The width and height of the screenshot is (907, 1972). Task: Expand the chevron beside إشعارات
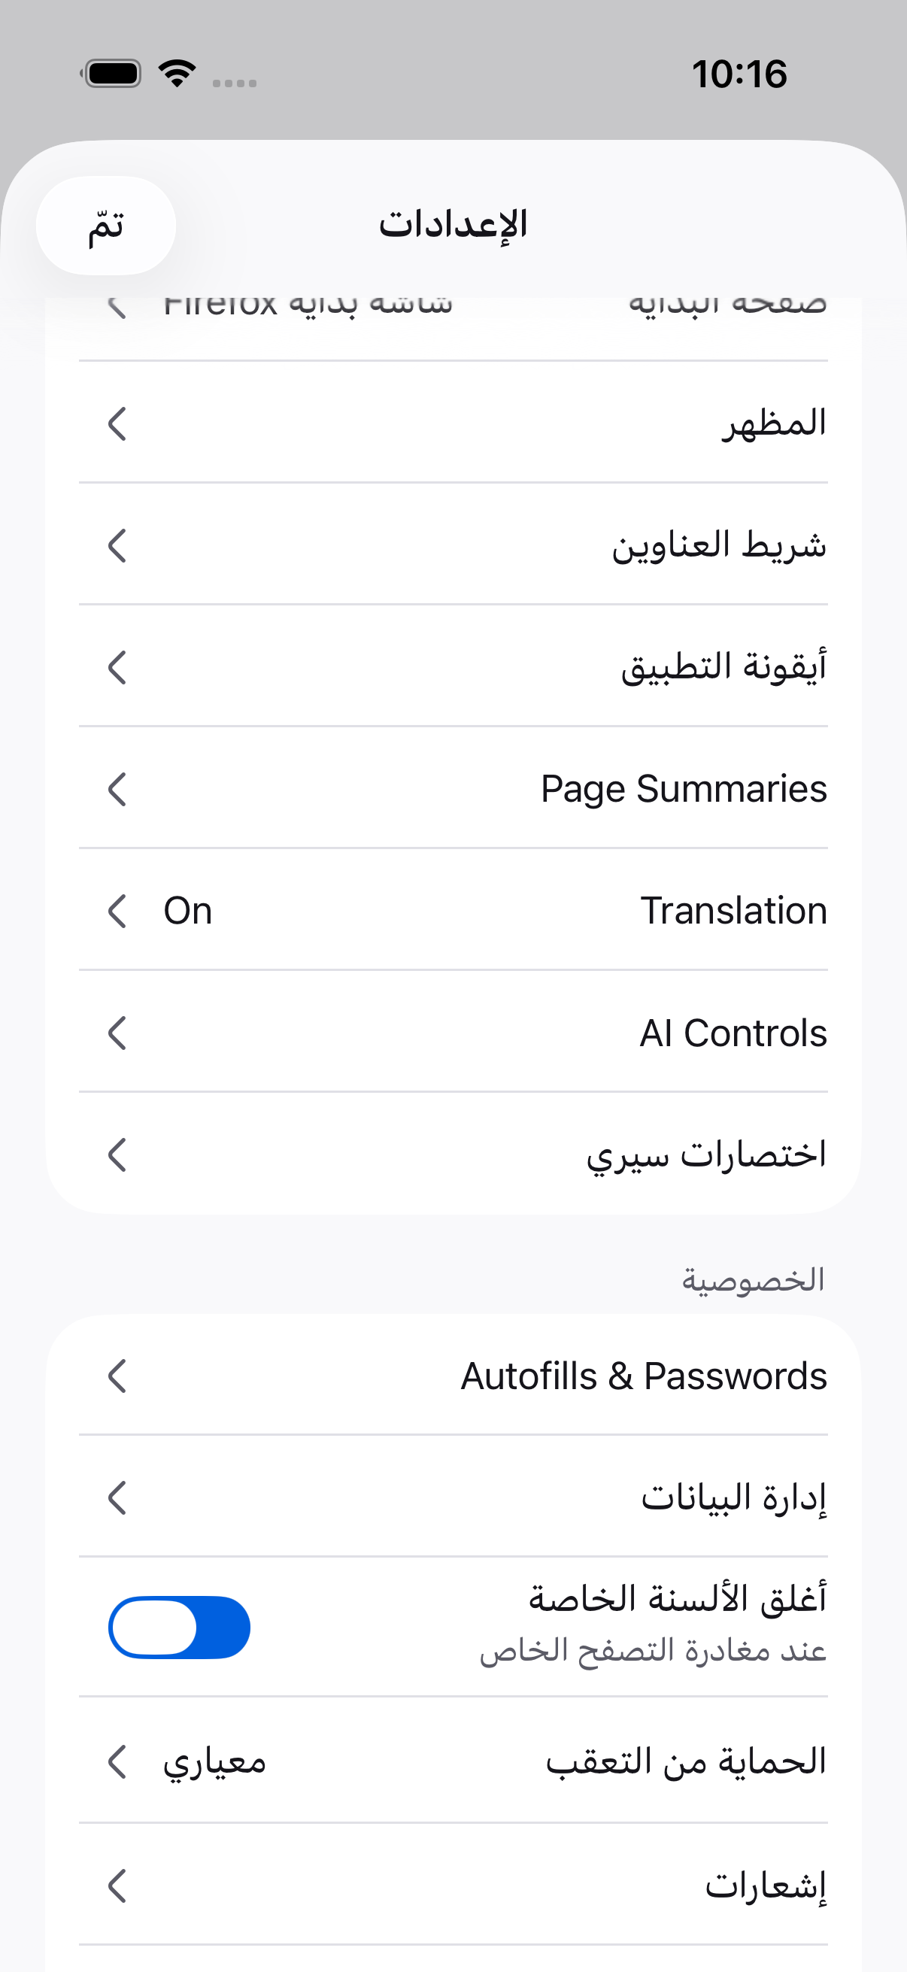(x=117, y=1886)
